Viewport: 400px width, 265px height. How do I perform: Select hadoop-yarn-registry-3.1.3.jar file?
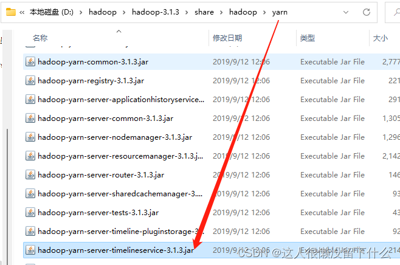pyautogui.click(x=91, y=81)
